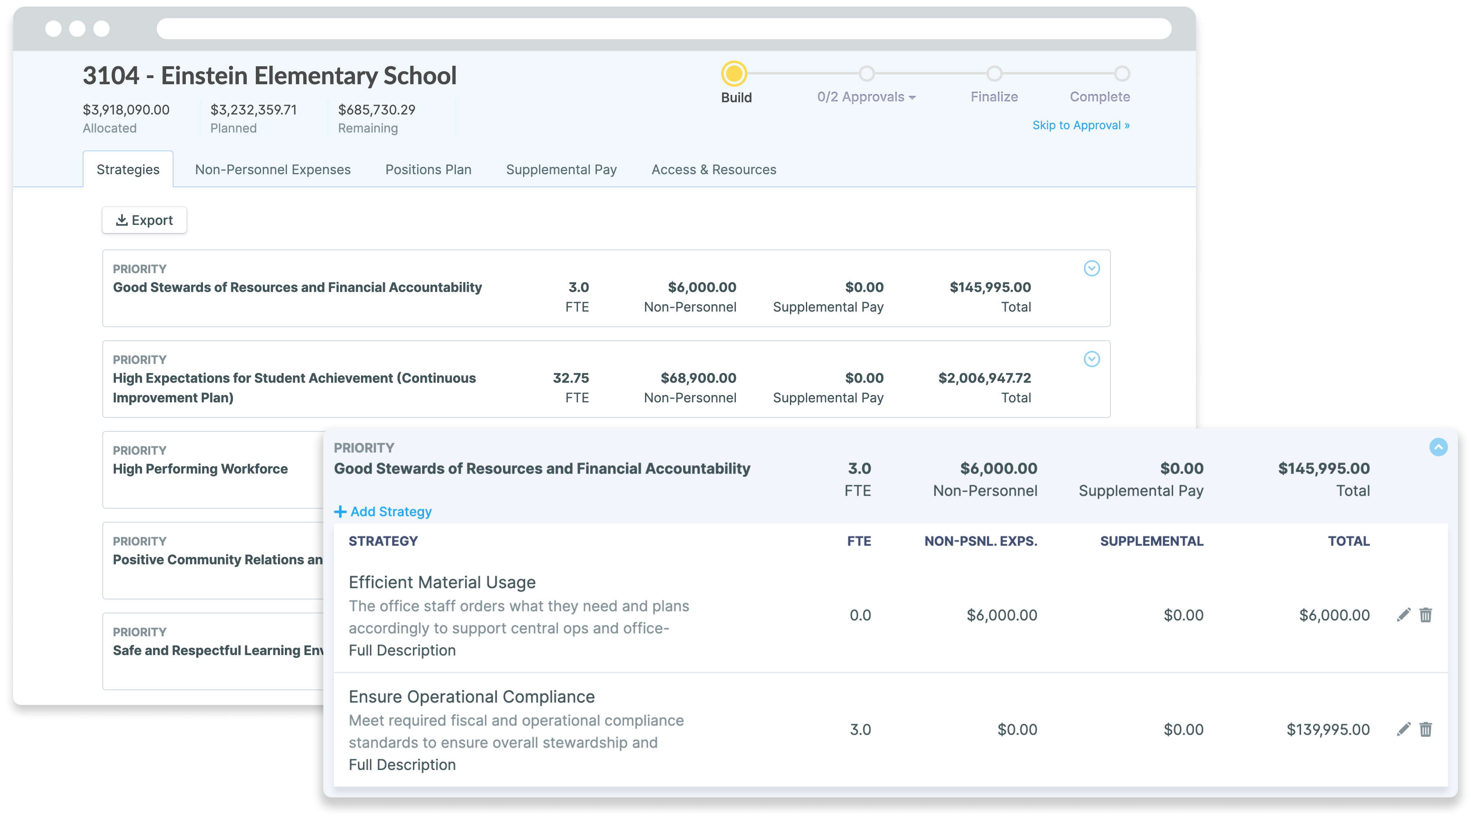Click the FTE column header in strategy table
Viewport: 1471px width, 817px height.
pyautogui.click(x=859, y=541)
